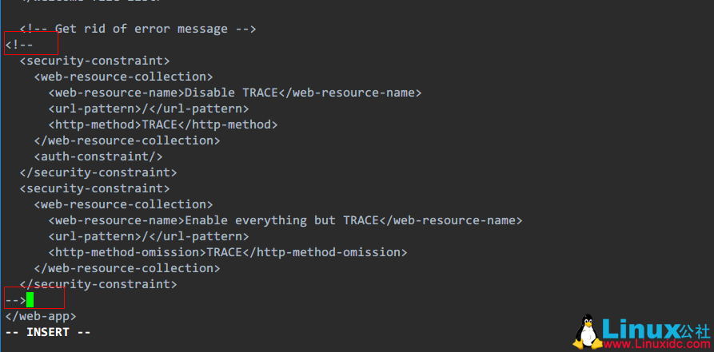
Task: Click the <http-method>TRACE line
Action: click(162, 125)
